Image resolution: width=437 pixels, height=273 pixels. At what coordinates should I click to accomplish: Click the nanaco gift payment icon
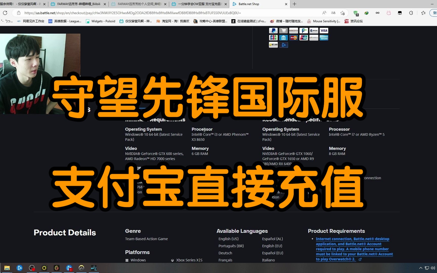(x=293, y=31)
